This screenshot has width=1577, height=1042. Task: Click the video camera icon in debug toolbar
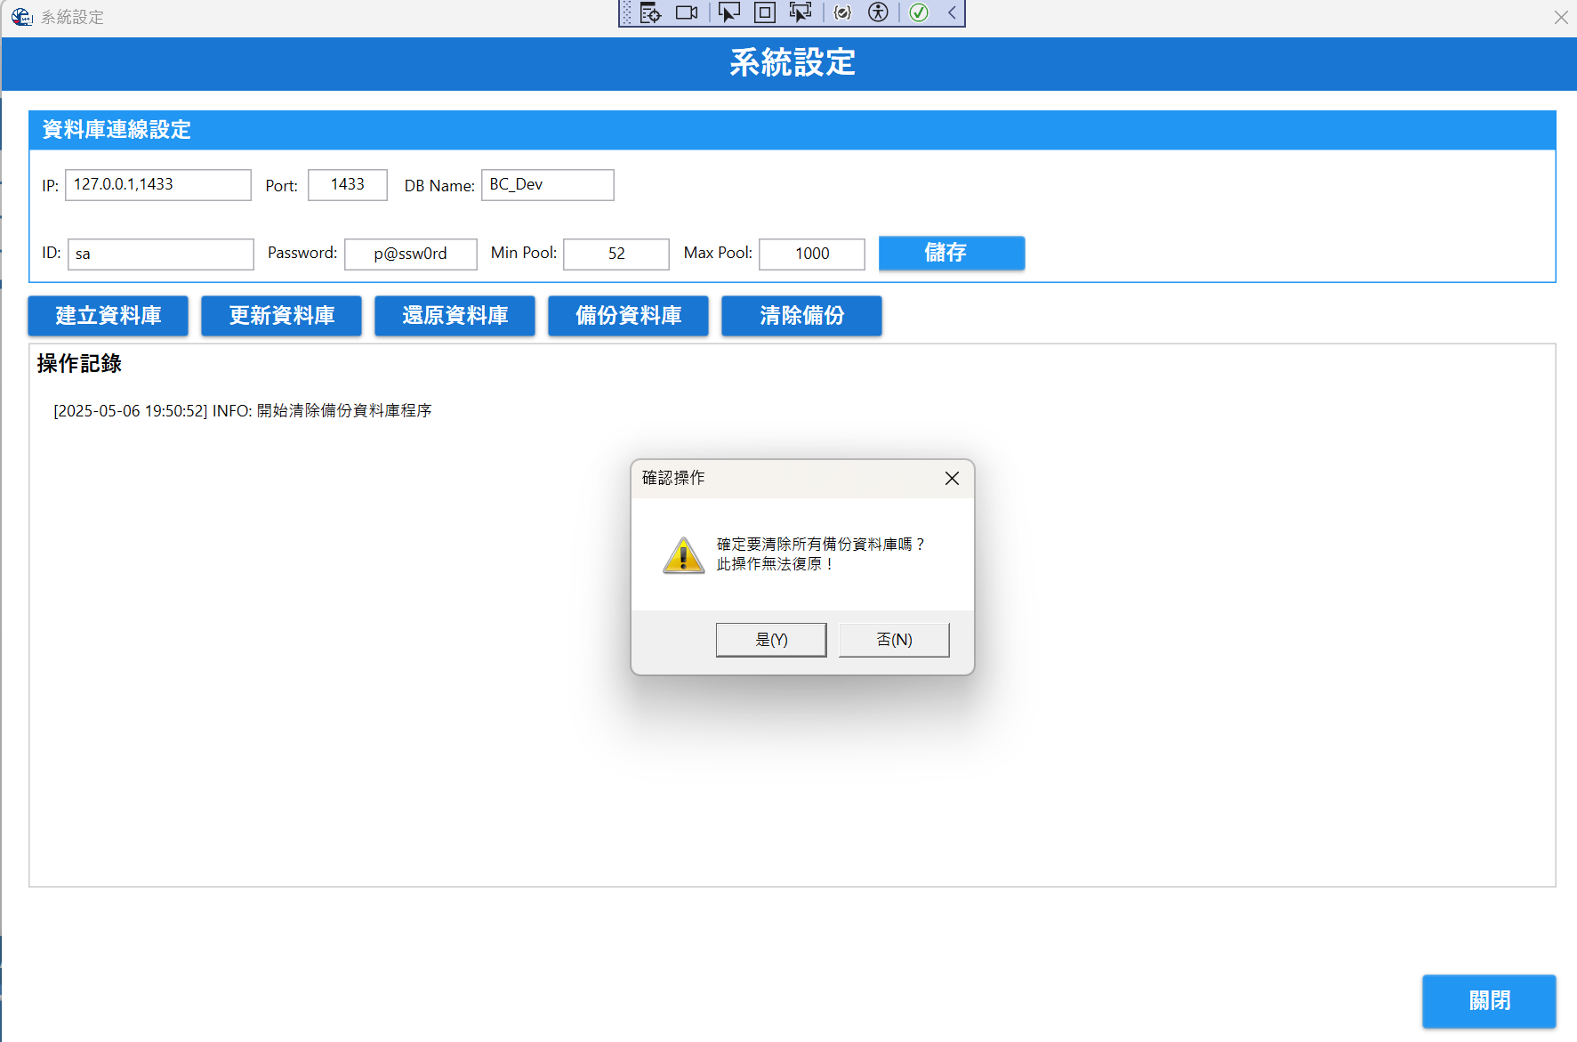tap(687, 12)
